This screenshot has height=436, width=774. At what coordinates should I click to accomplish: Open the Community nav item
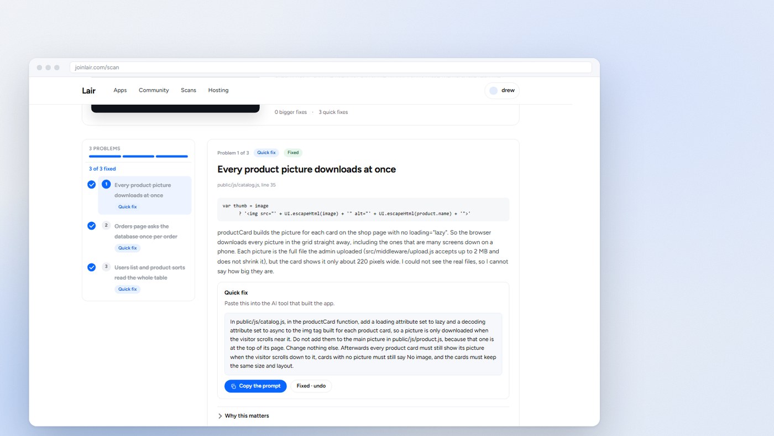point(154,90)
